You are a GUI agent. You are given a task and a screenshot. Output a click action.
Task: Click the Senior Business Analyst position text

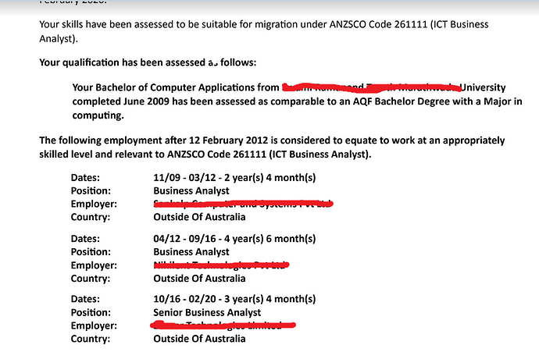207,312
